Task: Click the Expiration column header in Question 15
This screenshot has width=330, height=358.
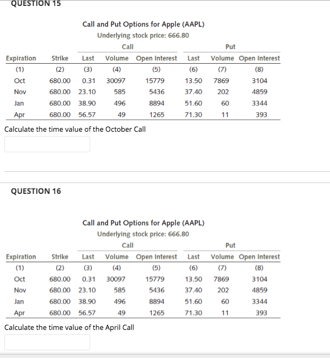Action: (x=21, y=58)
